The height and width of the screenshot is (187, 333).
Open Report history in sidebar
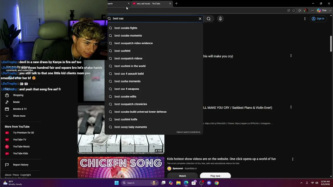point(20,165)
